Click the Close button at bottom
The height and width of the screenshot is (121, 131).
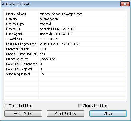108,114
